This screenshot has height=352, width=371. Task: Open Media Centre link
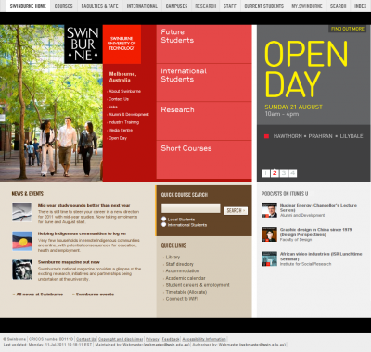tap(121, 130)
